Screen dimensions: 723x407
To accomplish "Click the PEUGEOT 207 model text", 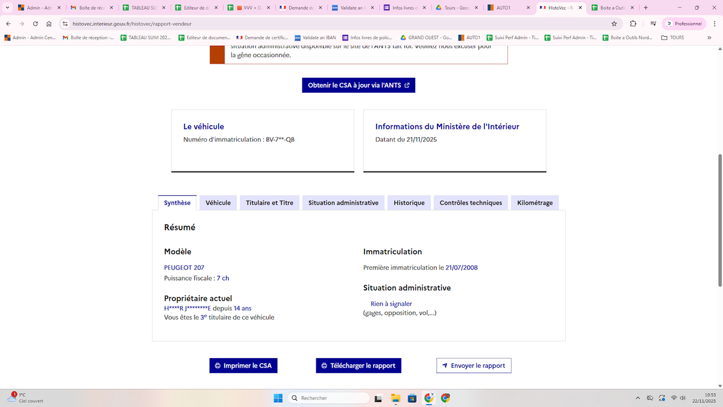I will [x=184, y=267].
